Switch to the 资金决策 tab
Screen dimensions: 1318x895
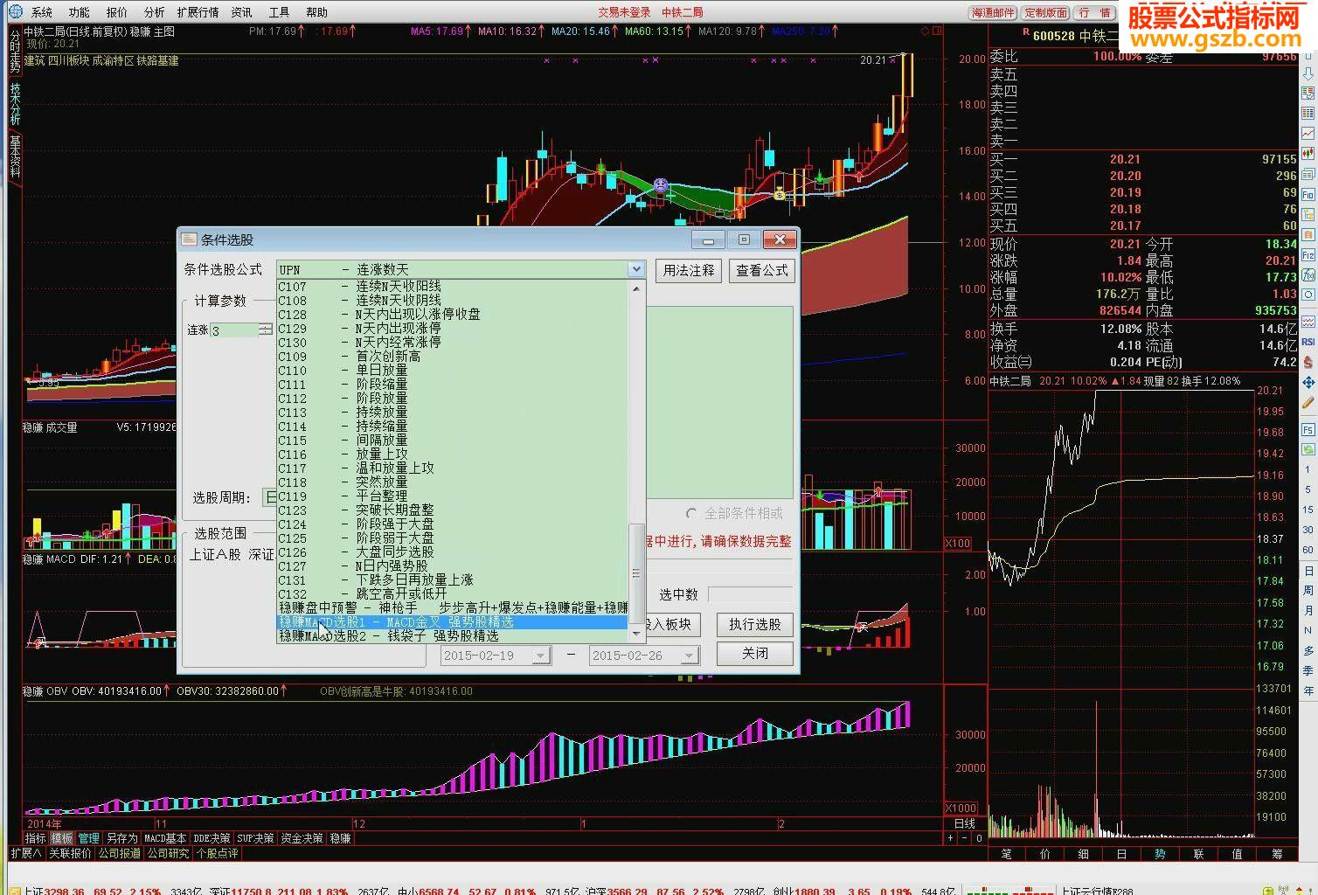point(302,838)
